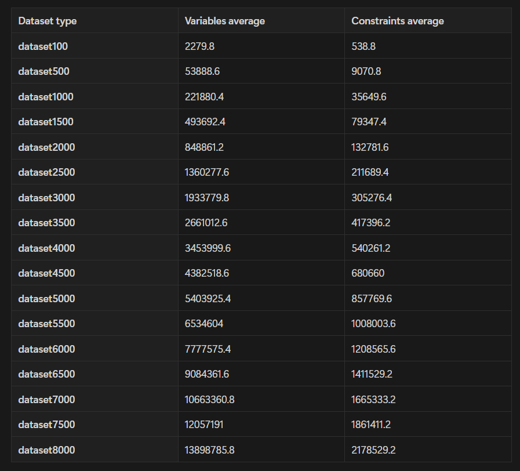The height and width of the screenshot is (471, 520).
Task: Select constraints value 1861411.2
Action: [x=371, y=425]
